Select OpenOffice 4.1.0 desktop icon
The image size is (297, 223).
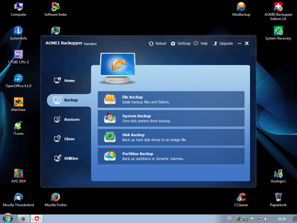coord(19,81)
